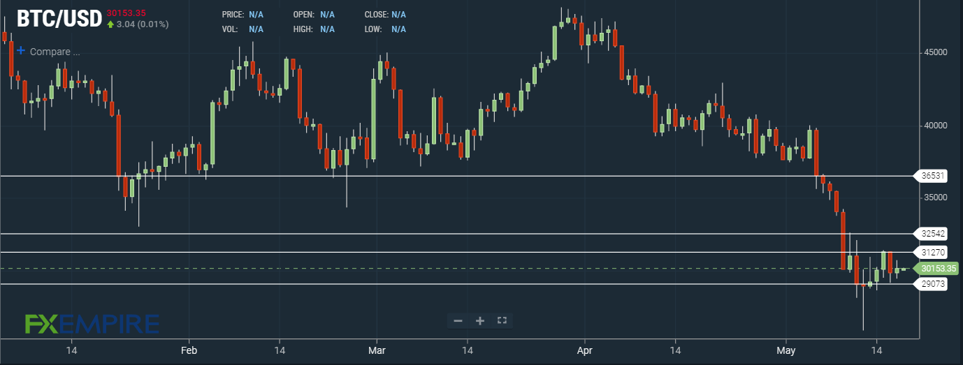Click the VOL: N/A readout

coord(242,29)
